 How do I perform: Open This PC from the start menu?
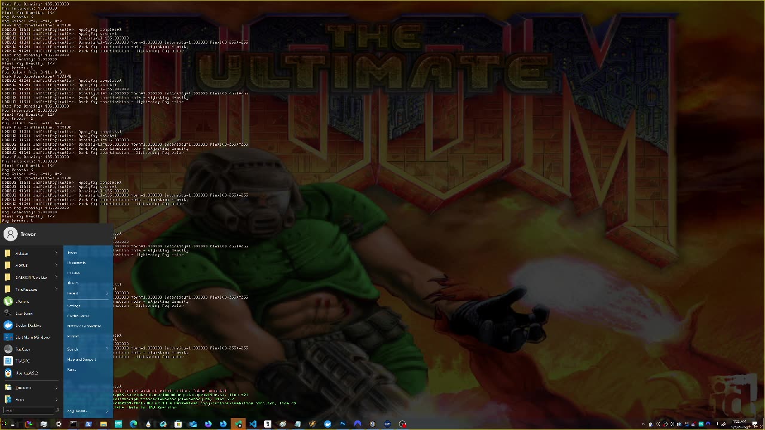[73, 283]
